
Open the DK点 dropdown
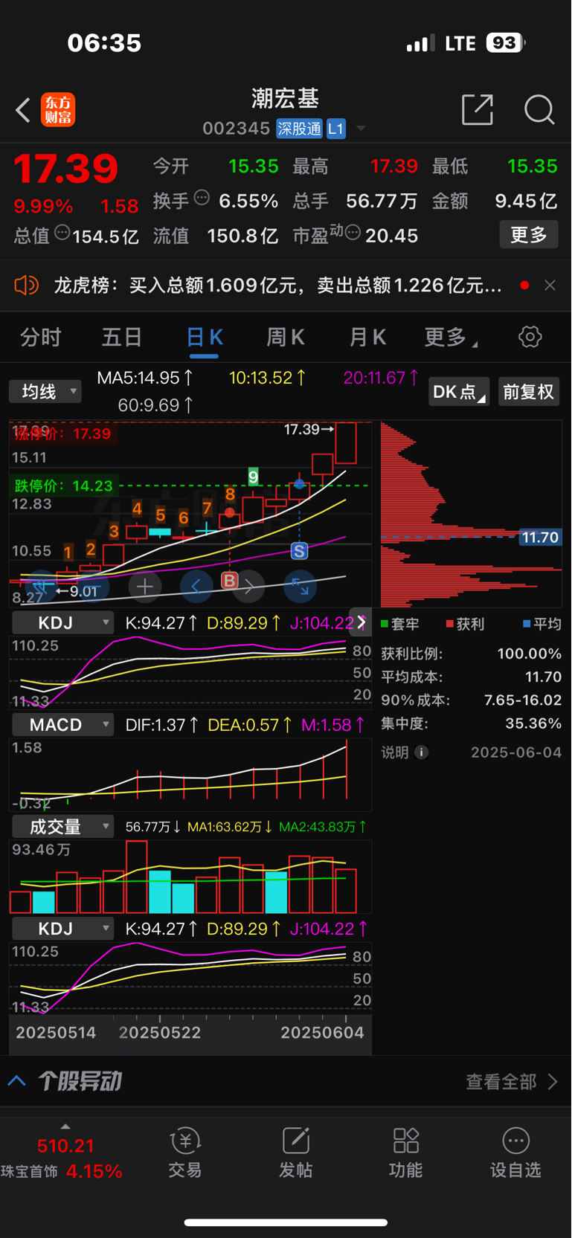point(458,391)
